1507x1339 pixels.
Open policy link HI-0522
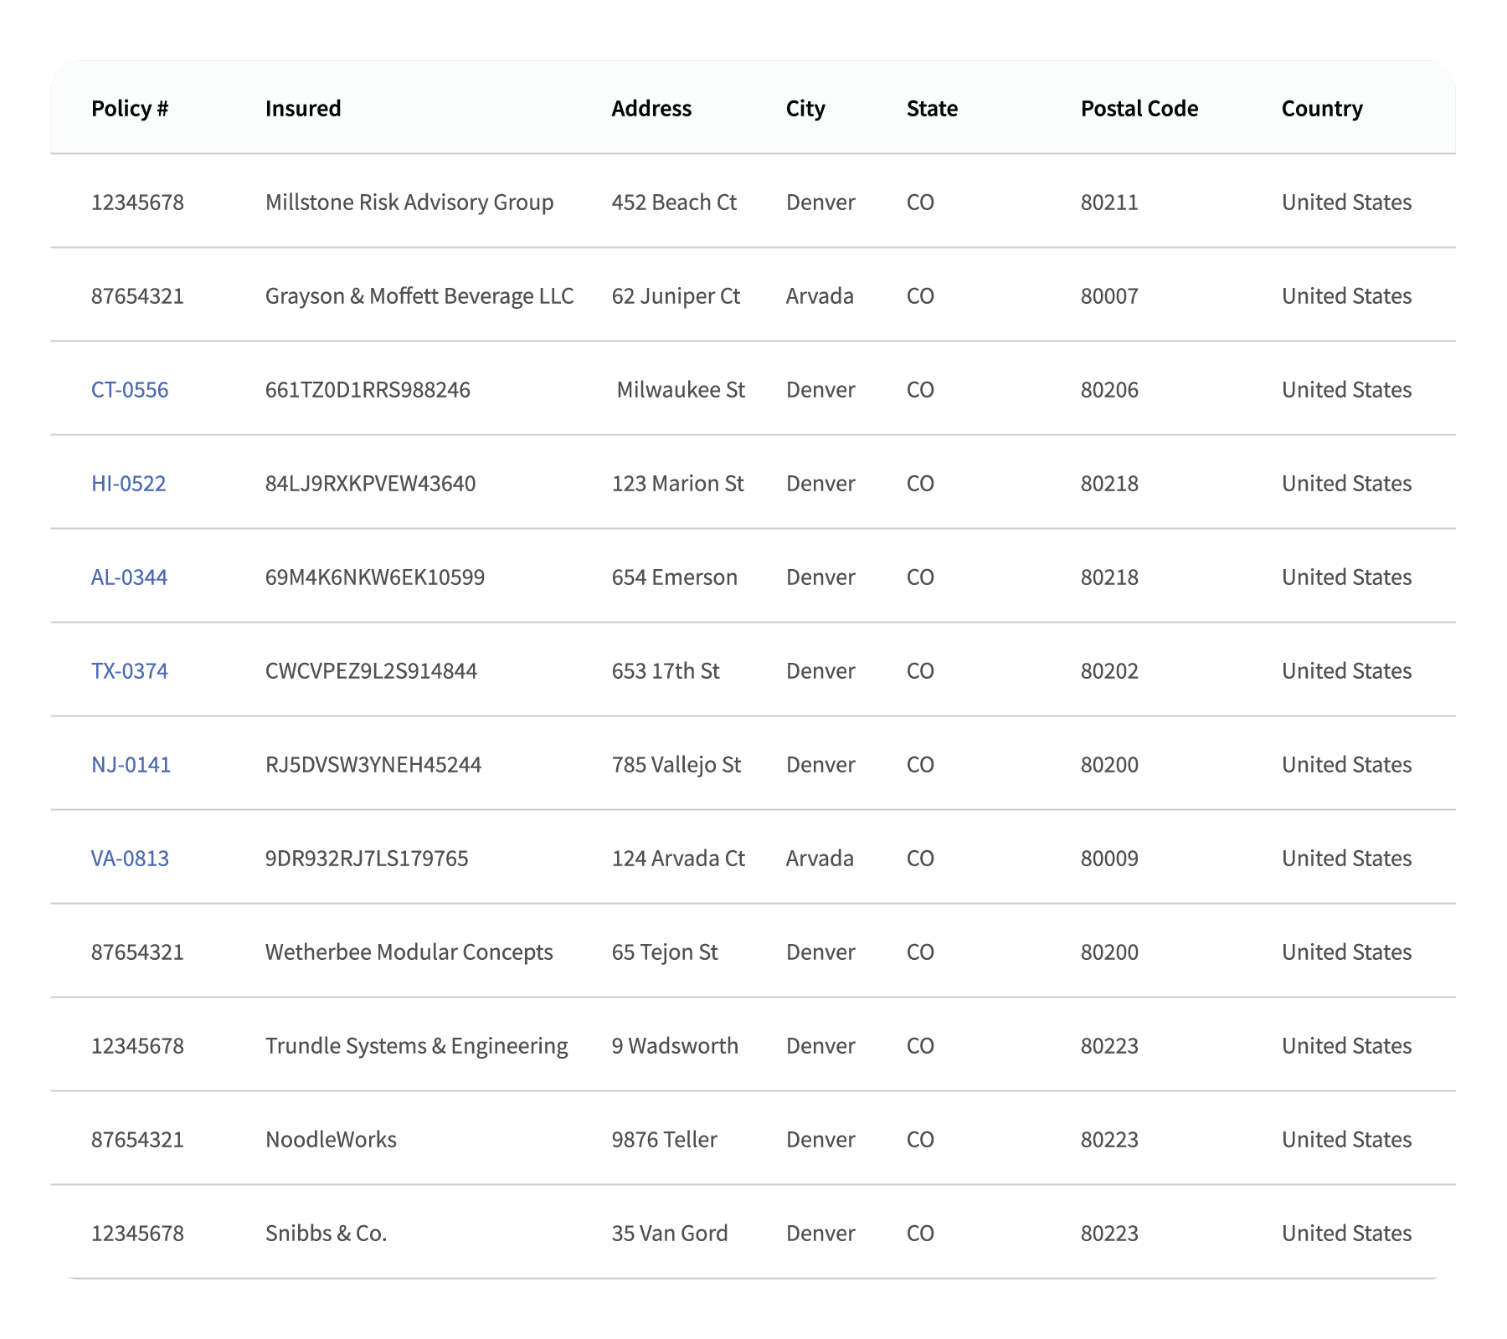[129, 483]
